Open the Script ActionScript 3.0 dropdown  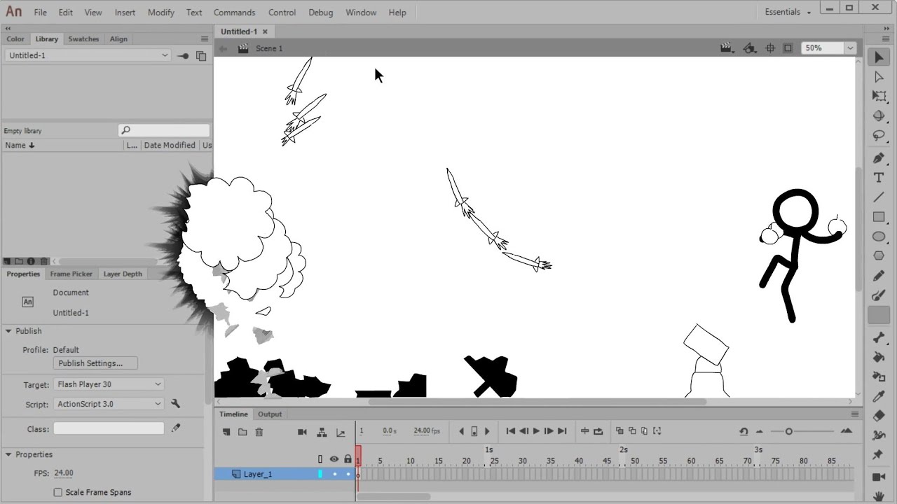(x=109, y=404)
